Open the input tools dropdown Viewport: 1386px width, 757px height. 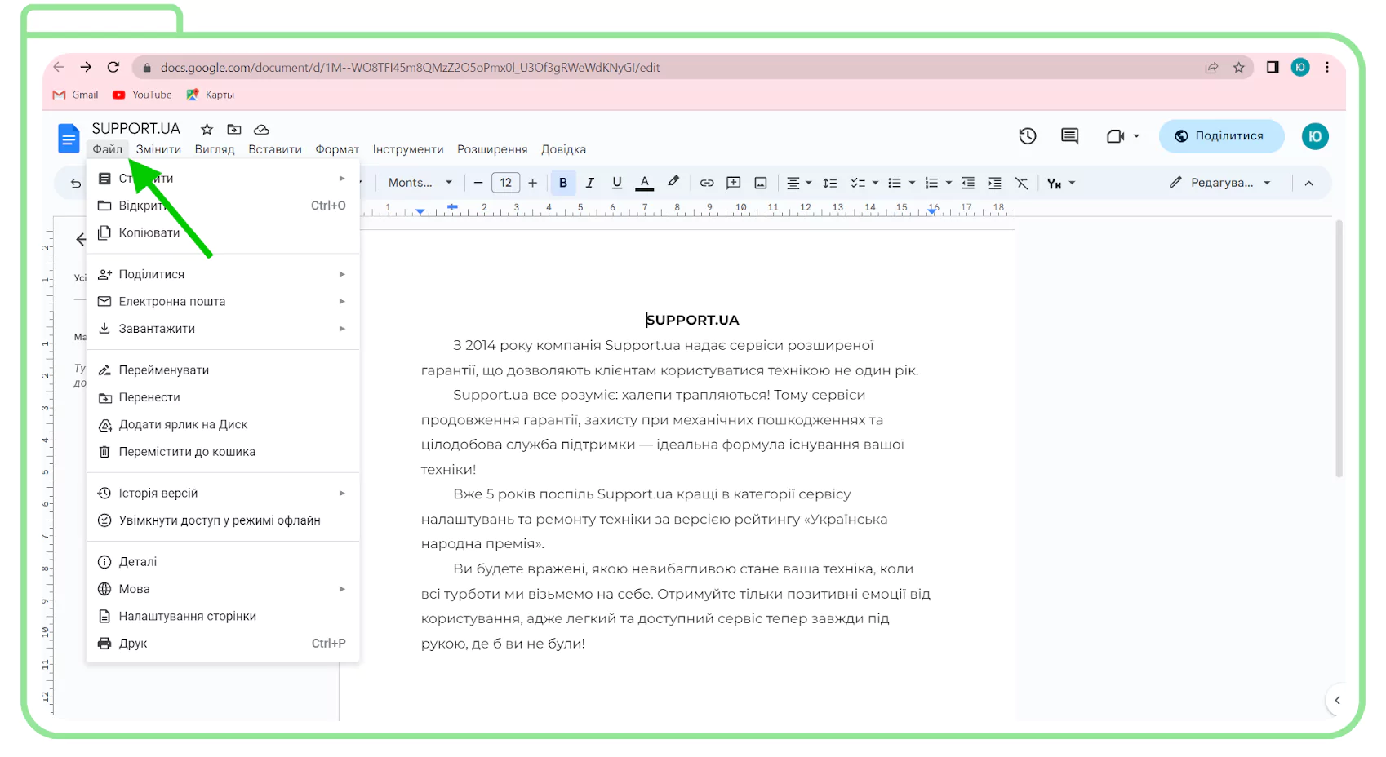coord(1061,183)
